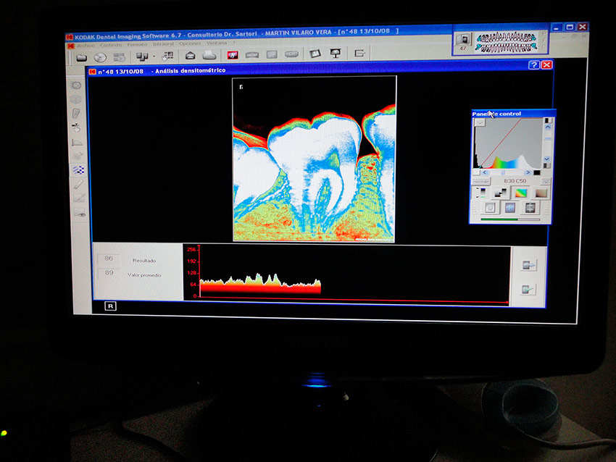Viewport: 616px width, 462px height.
Task: Click the email envelope toolbar icon
Action: coord(191,55)
